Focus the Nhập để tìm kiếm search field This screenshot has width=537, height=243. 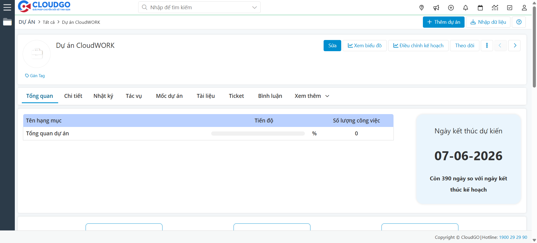[x=199, y=7]
